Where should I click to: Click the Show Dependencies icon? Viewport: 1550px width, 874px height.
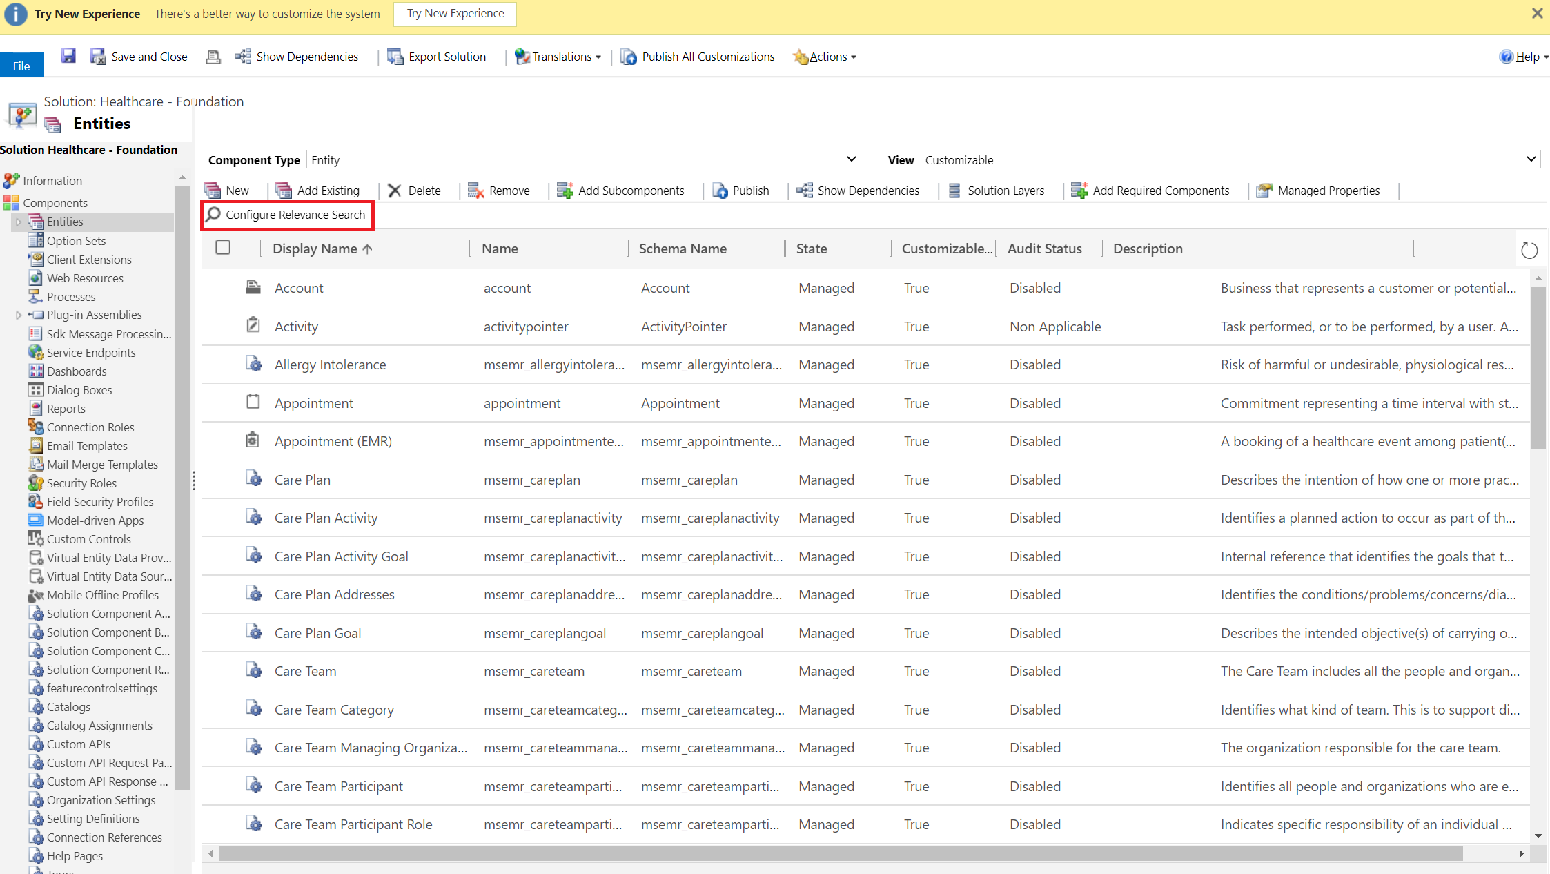(807, 189)
